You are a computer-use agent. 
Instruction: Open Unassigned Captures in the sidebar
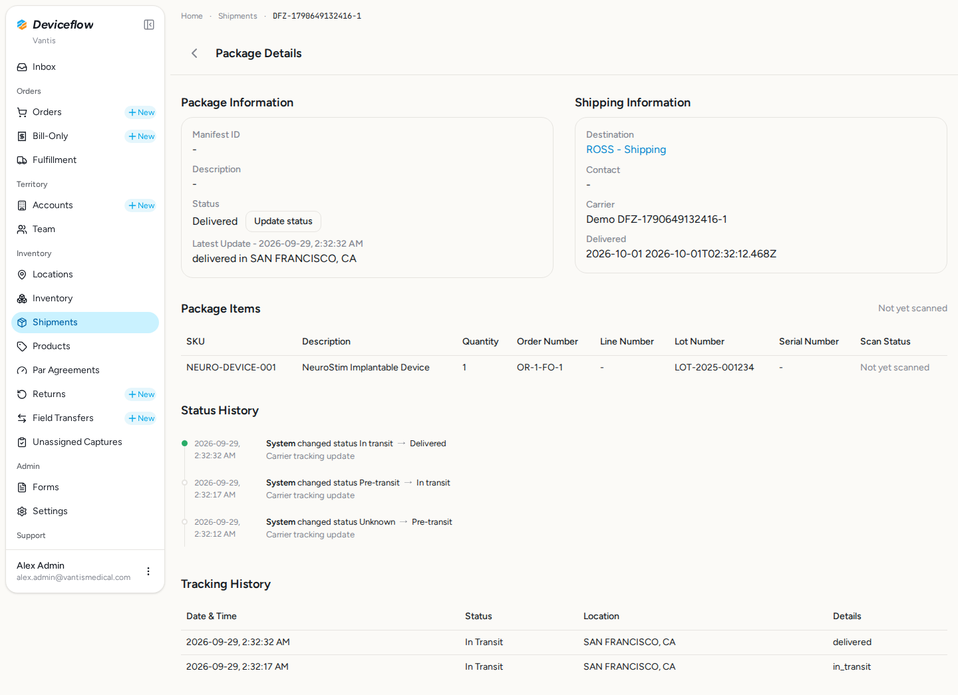click(85, 442)
